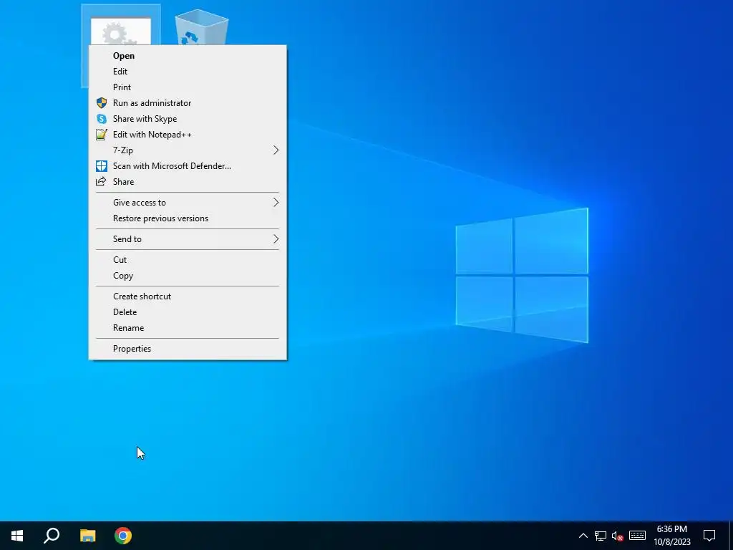Open the Send to submenu
Viewport: 733px width, 550px height.
(188, 239)
